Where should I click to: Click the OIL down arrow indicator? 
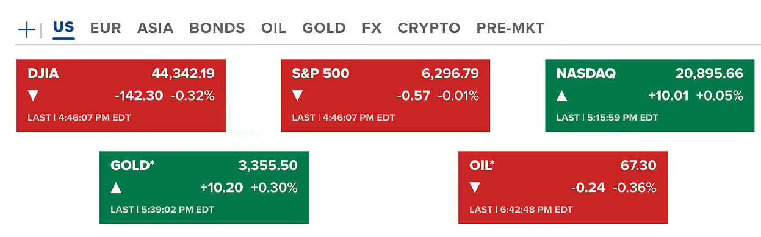pyautogui.click(x=475, y=188)
